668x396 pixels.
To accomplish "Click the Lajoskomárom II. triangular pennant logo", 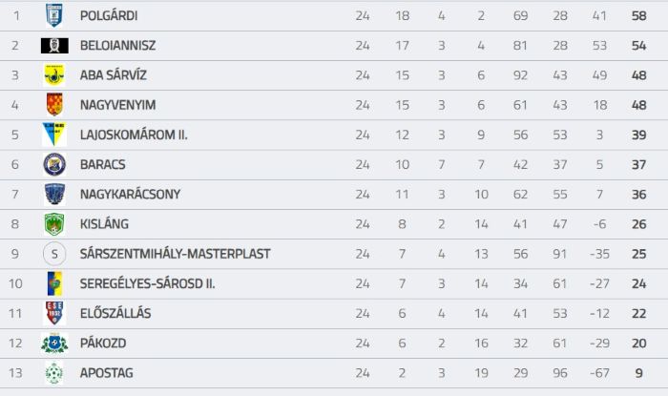I will tap(54, 135).
